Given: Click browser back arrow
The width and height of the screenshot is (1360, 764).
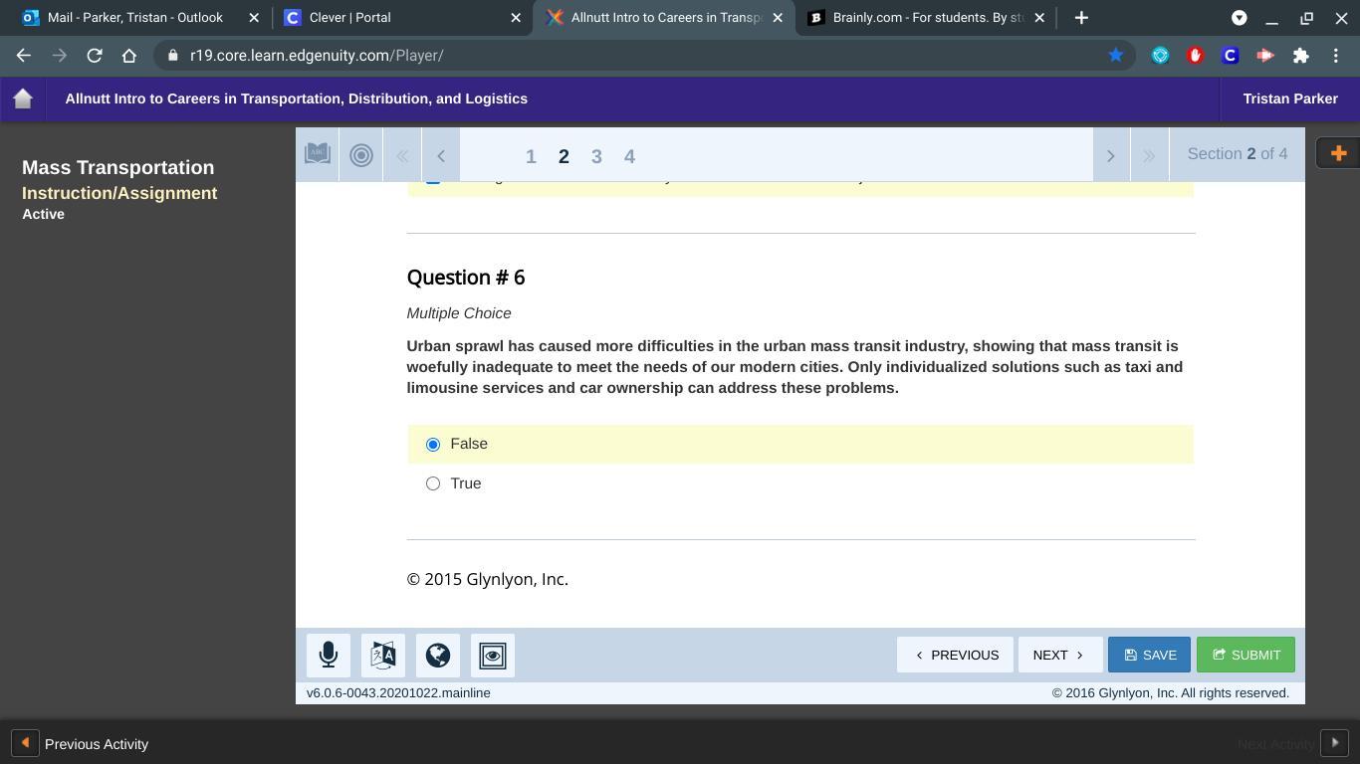Looking at the screenshot, I should pyautogui.click(x=24, y=56).
